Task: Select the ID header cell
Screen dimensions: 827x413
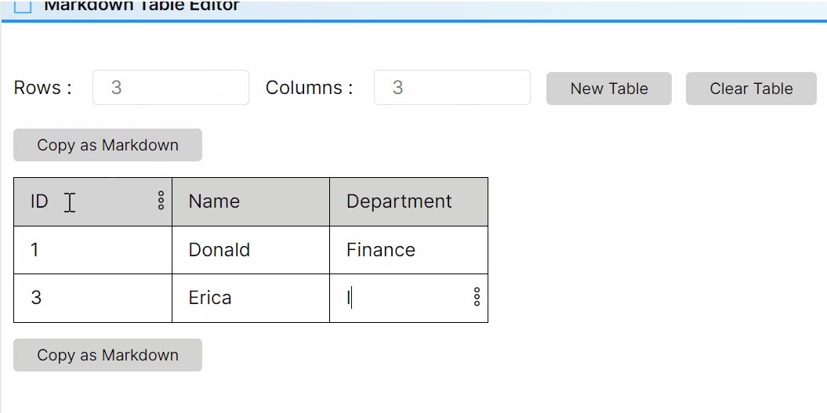Action: 86,201
